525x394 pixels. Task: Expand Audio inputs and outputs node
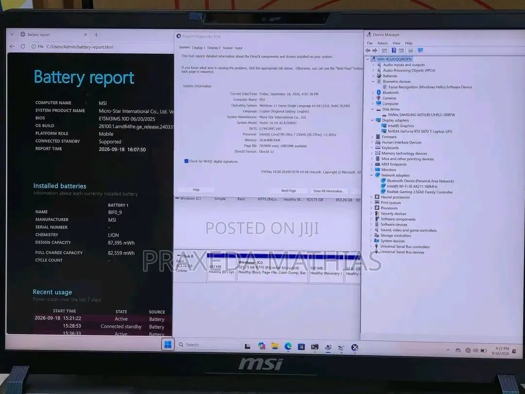pyautogui.click(x=373, y=65)
